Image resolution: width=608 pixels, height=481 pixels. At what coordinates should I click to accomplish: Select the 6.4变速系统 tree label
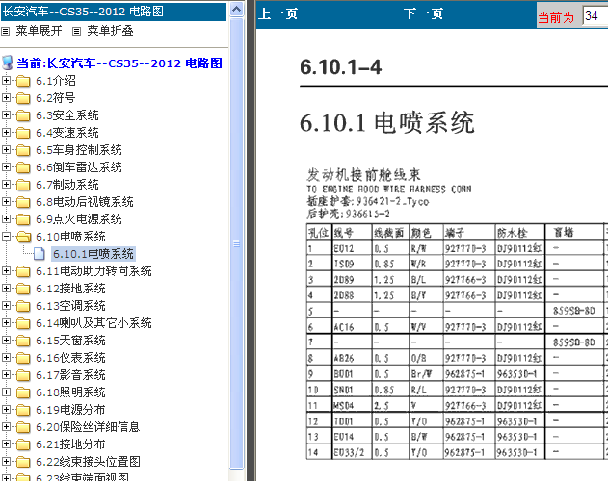(x=67, y=133)
